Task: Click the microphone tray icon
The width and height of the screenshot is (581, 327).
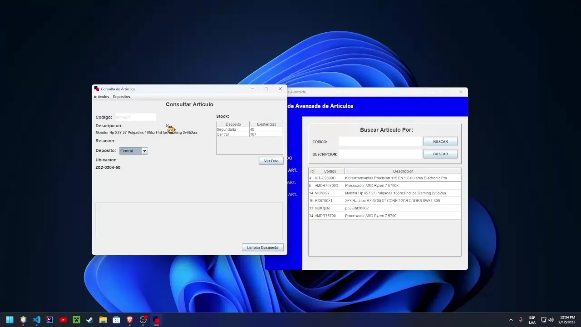Action: pyautogui.click(x=521, y=320)
